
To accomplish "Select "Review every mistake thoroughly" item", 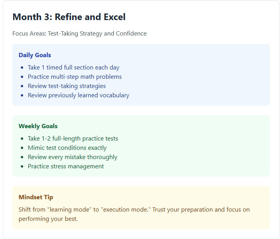I will (73, 157).
